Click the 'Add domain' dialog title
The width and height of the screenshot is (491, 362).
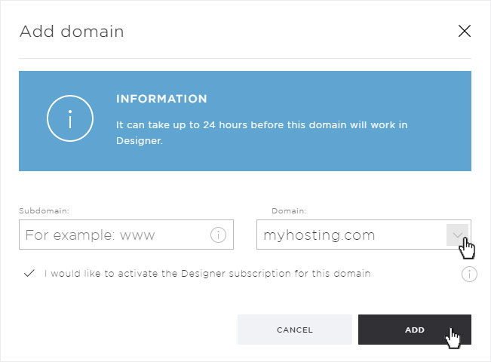pos(72,32)
